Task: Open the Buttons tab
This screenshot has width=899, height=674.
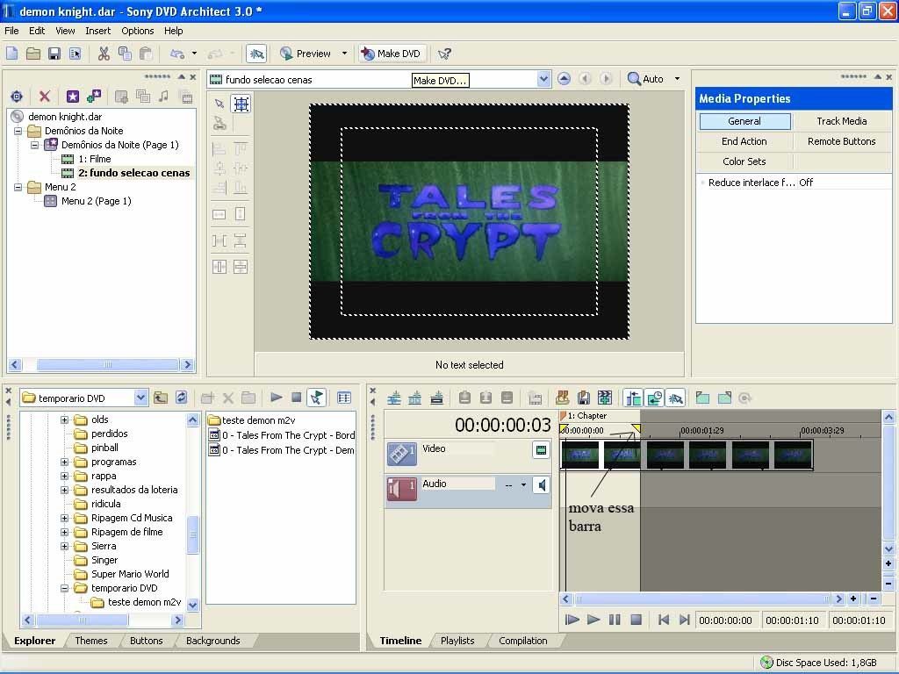Action: pos(147,640)
